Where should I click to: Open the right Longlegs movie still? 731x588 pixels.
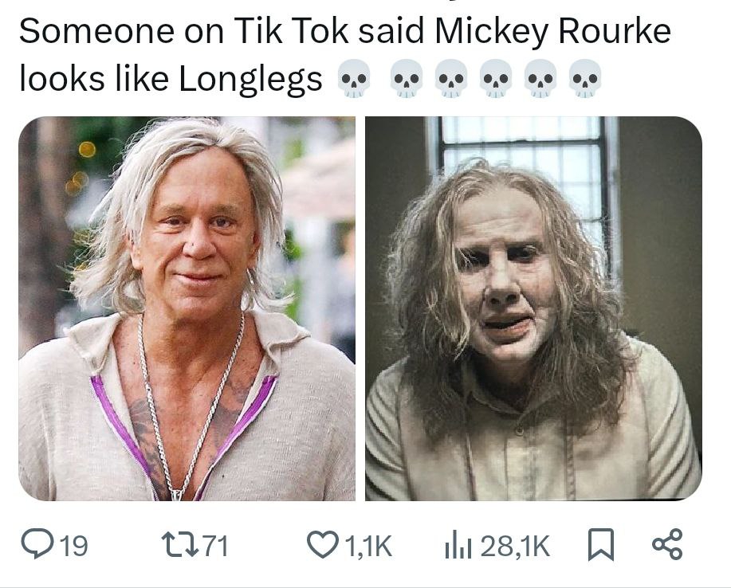533,308
